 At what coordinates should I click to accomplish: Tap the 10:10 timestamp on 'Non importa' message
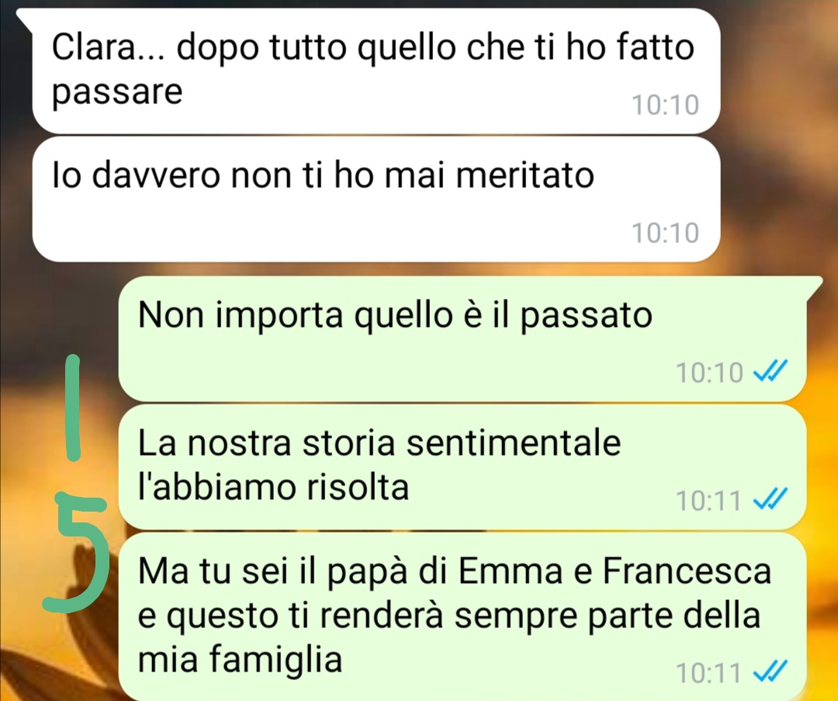(x=710, y=372)
